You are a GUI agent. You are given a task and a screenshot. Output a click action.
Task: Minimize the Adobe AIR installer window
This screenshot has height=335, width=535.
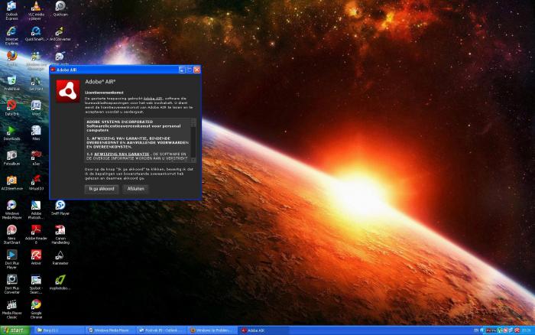point(182,70)
